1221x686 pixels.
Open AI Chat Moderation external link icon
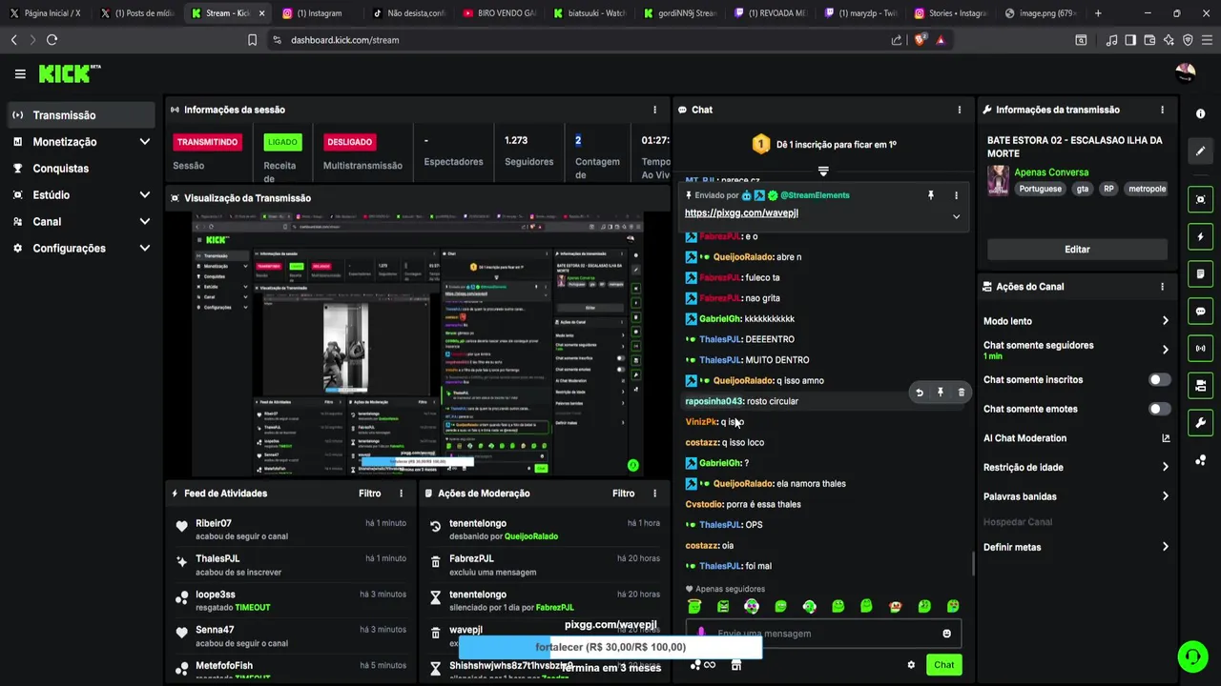point(1165,438)
